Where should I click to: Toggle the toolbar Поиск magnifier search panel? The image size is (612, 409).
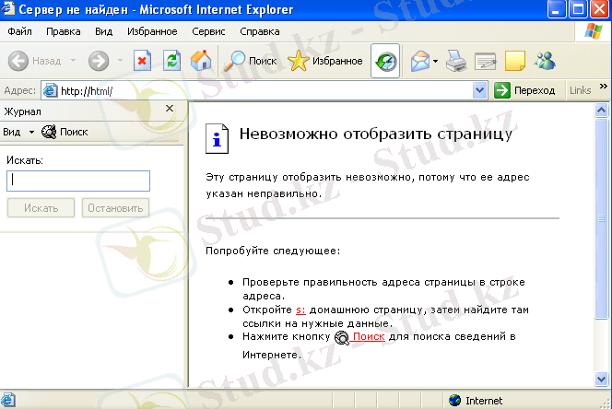tap(252, 62)
